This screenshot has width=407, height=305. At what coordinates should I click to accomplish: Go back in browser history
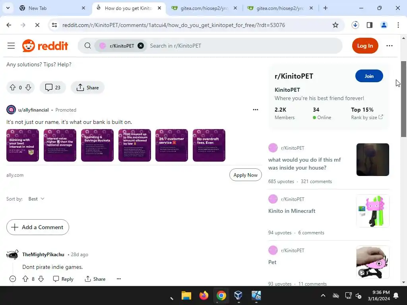(9, 25)
